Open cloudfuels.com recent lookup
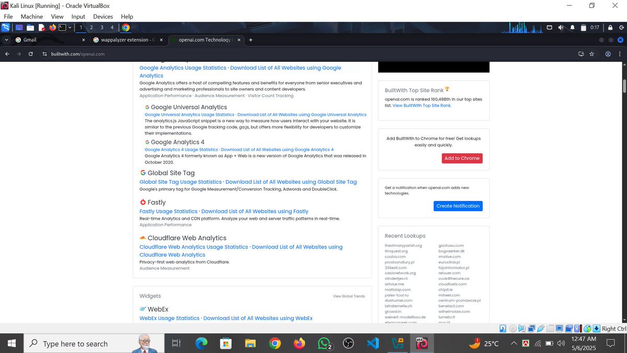The image size is (627, 353). [451, 284]
